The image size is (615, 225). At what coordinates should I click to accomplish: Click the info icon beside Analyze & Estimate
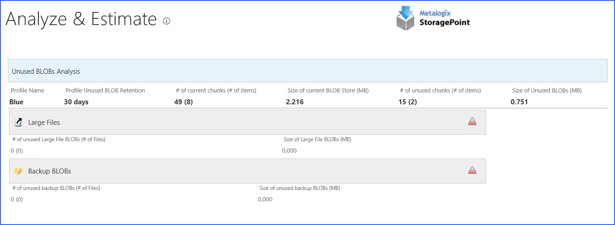pyautogui.click(x=167, y=21)
